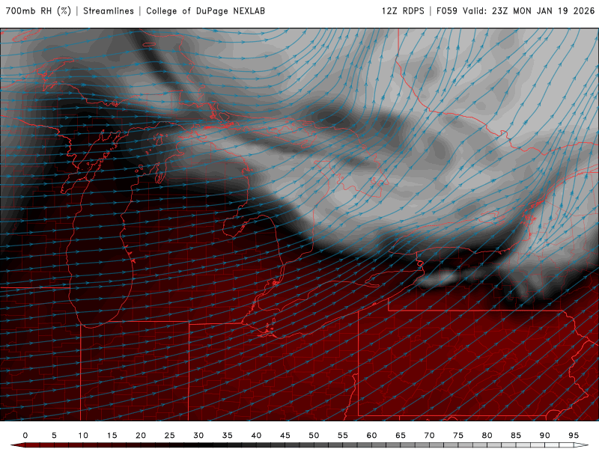Image resolution: width=599 pixels, height=449 pixels.
Task: Click the colorbar label '60'
Action: (x=371, y=436)
